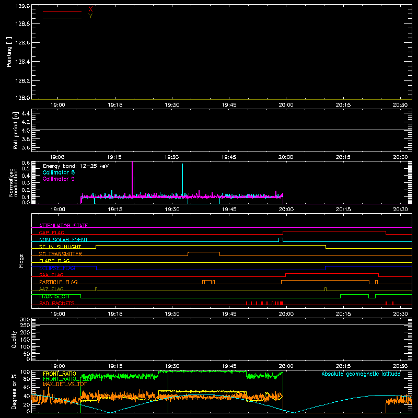Select the red X legend line sample
Viewport: 418px width, 418px height.
pyautogui.click(x=62, y=11)
